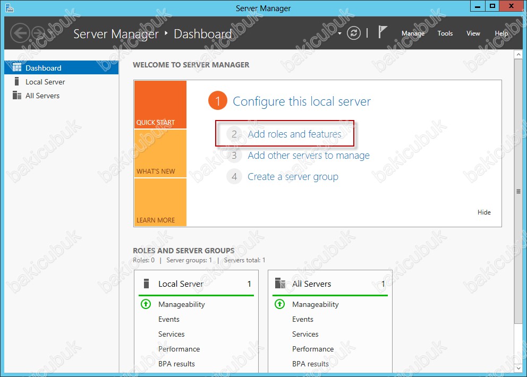527x377 pixels.
Task: Open Events under Local Server tile
Action: click(x=169, y=319)
